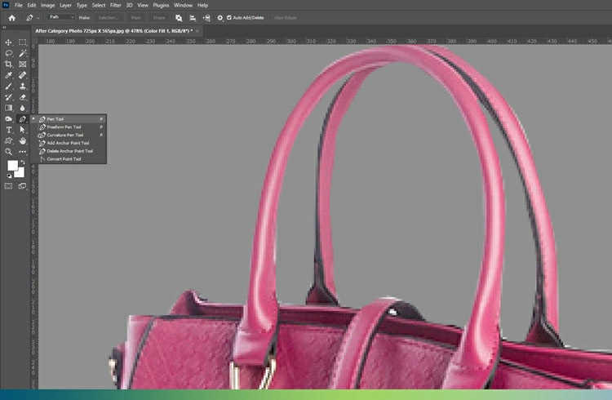
Task: Open the Path arrangement options
Action: click(x=206, y=18)
